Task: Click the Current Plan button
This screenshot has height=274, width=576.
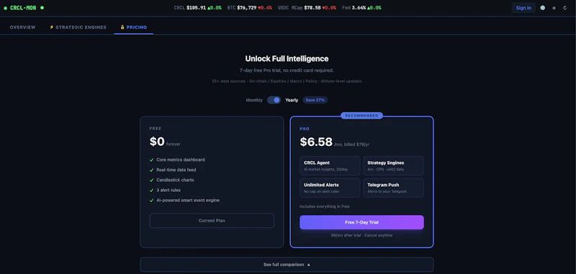Action: [x=212, y=221]
